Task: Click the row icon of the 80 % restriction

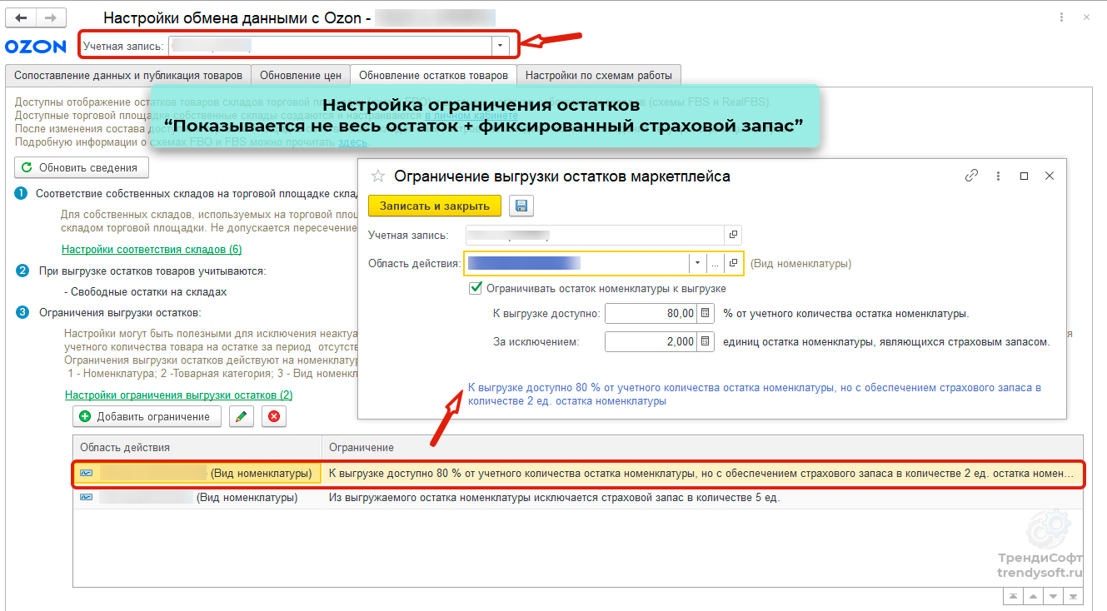Action: tap(87, 473)
